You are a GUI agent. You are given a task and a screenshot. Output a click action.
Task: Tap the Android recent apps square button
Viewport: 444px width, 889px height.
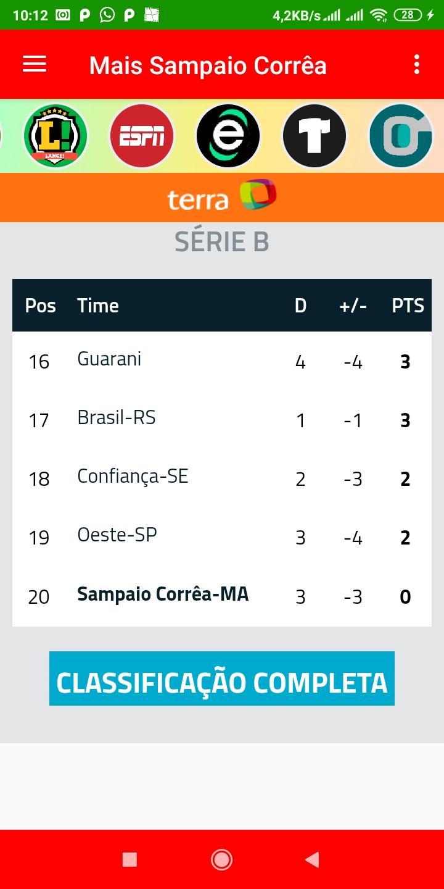(129, 859)
